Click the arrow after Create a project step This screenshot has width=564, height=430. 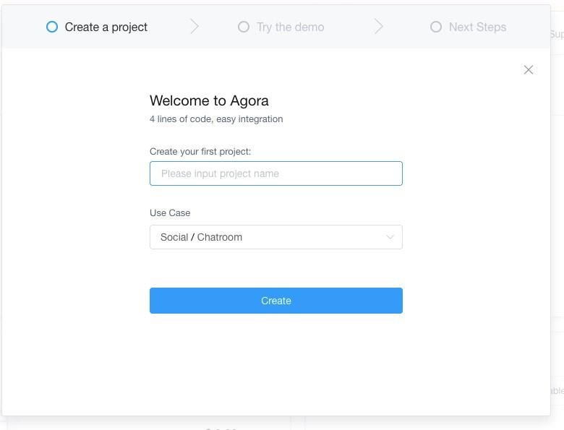pyautogui.click(x=195, y=27)
